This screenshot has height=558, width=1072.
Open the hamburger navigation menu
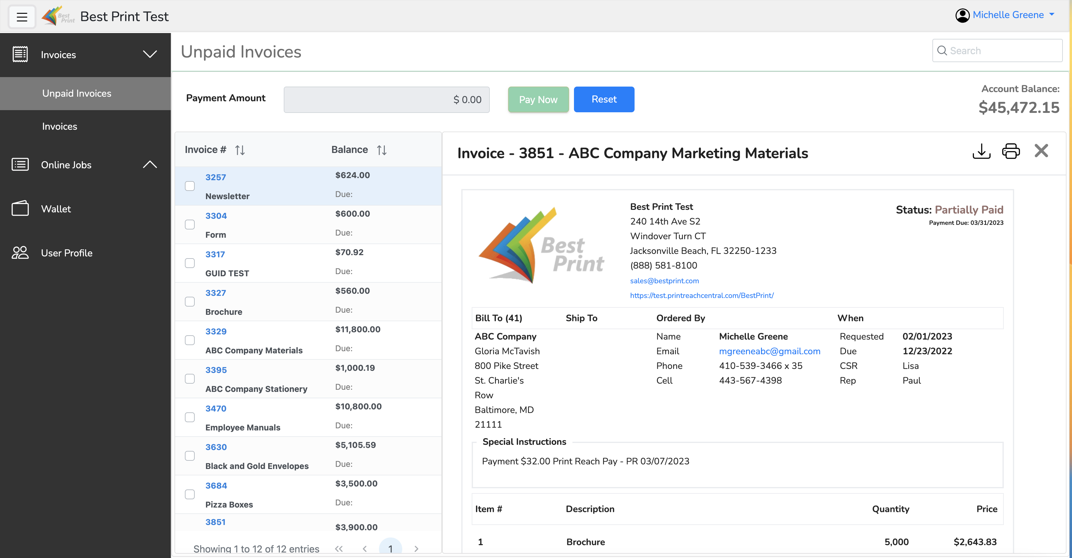click(x=22, y=16)
